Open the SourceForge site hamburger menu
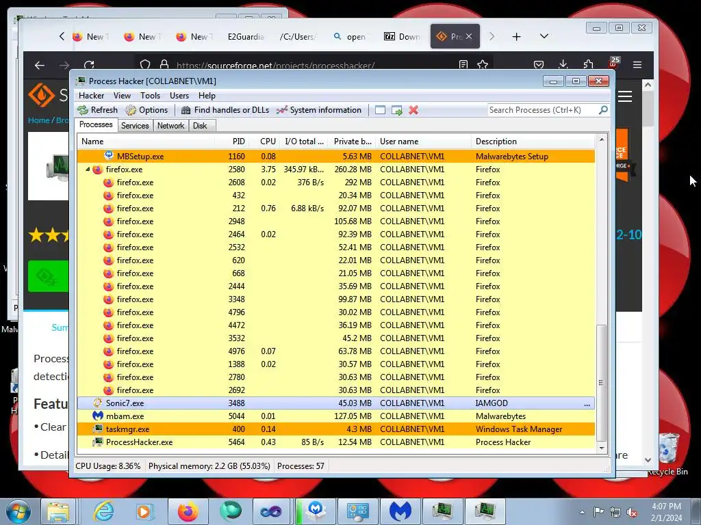 (625, 96)
